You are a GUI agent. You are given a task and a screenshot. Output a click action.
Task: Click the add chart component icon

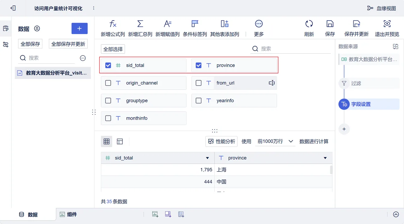155,215
